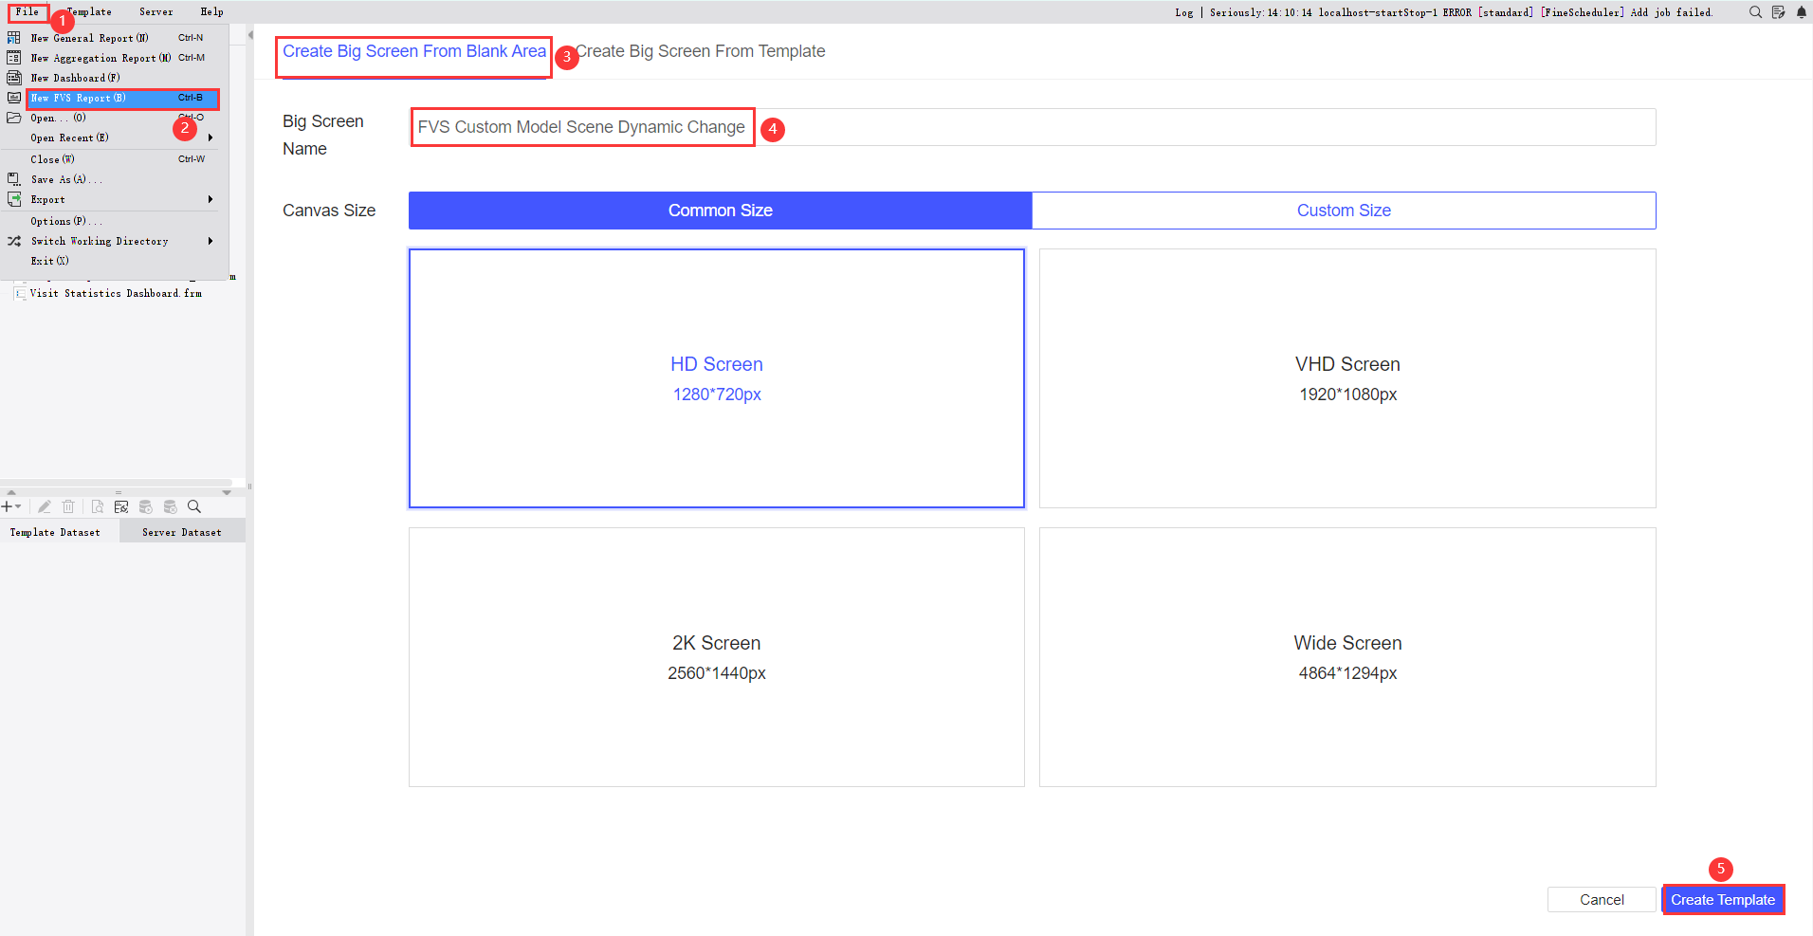
Task: Click the dataset search magnifier icon
Action: click(x=194, y=506)
